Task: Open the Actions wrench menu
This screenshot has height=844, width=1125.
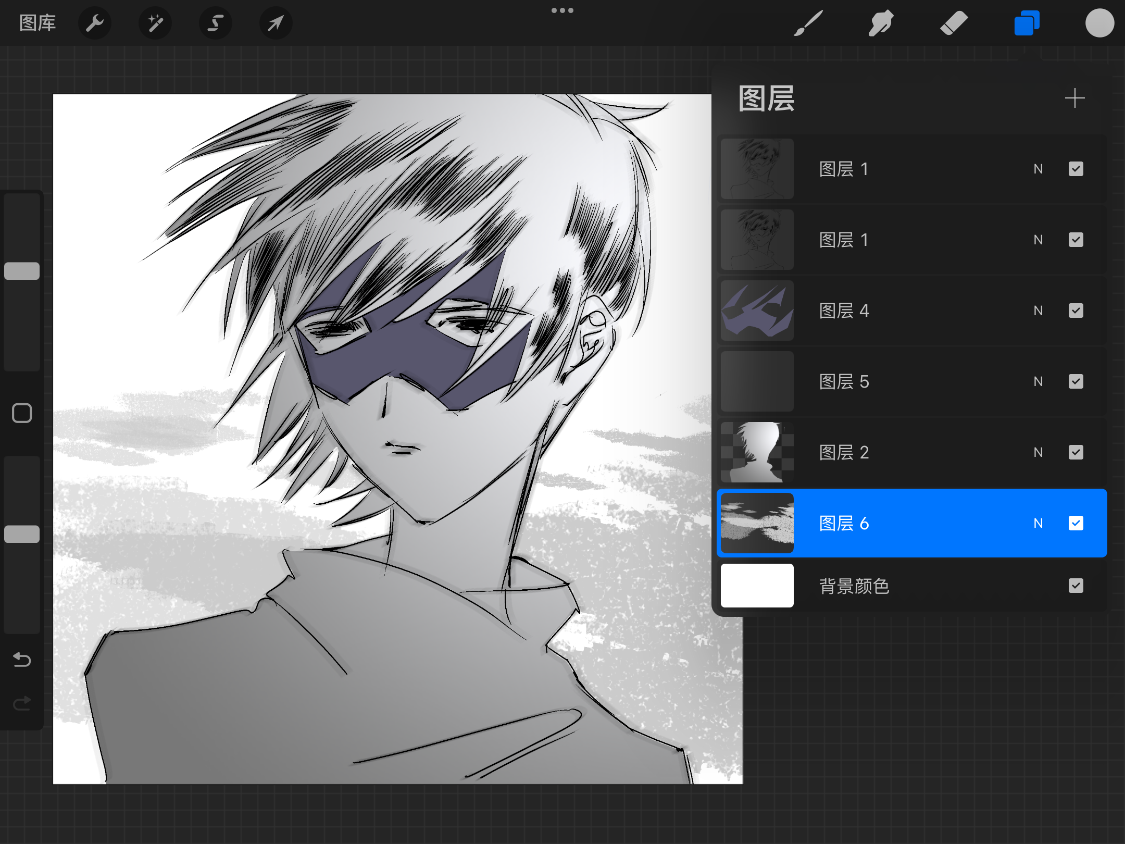Action: tap(95, 23)
